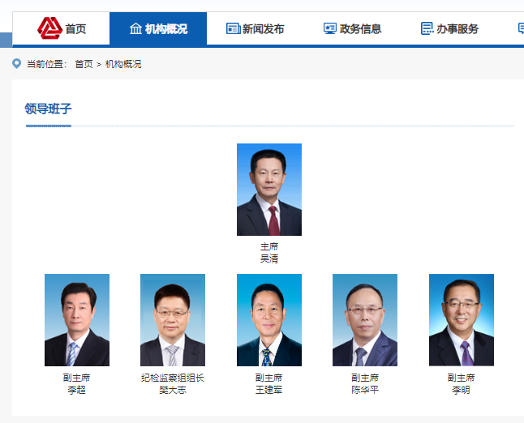Open the 首页 navigation tab
Viewport: 524px width, 423px height.
pyautogui.click(x=61, y=28)
